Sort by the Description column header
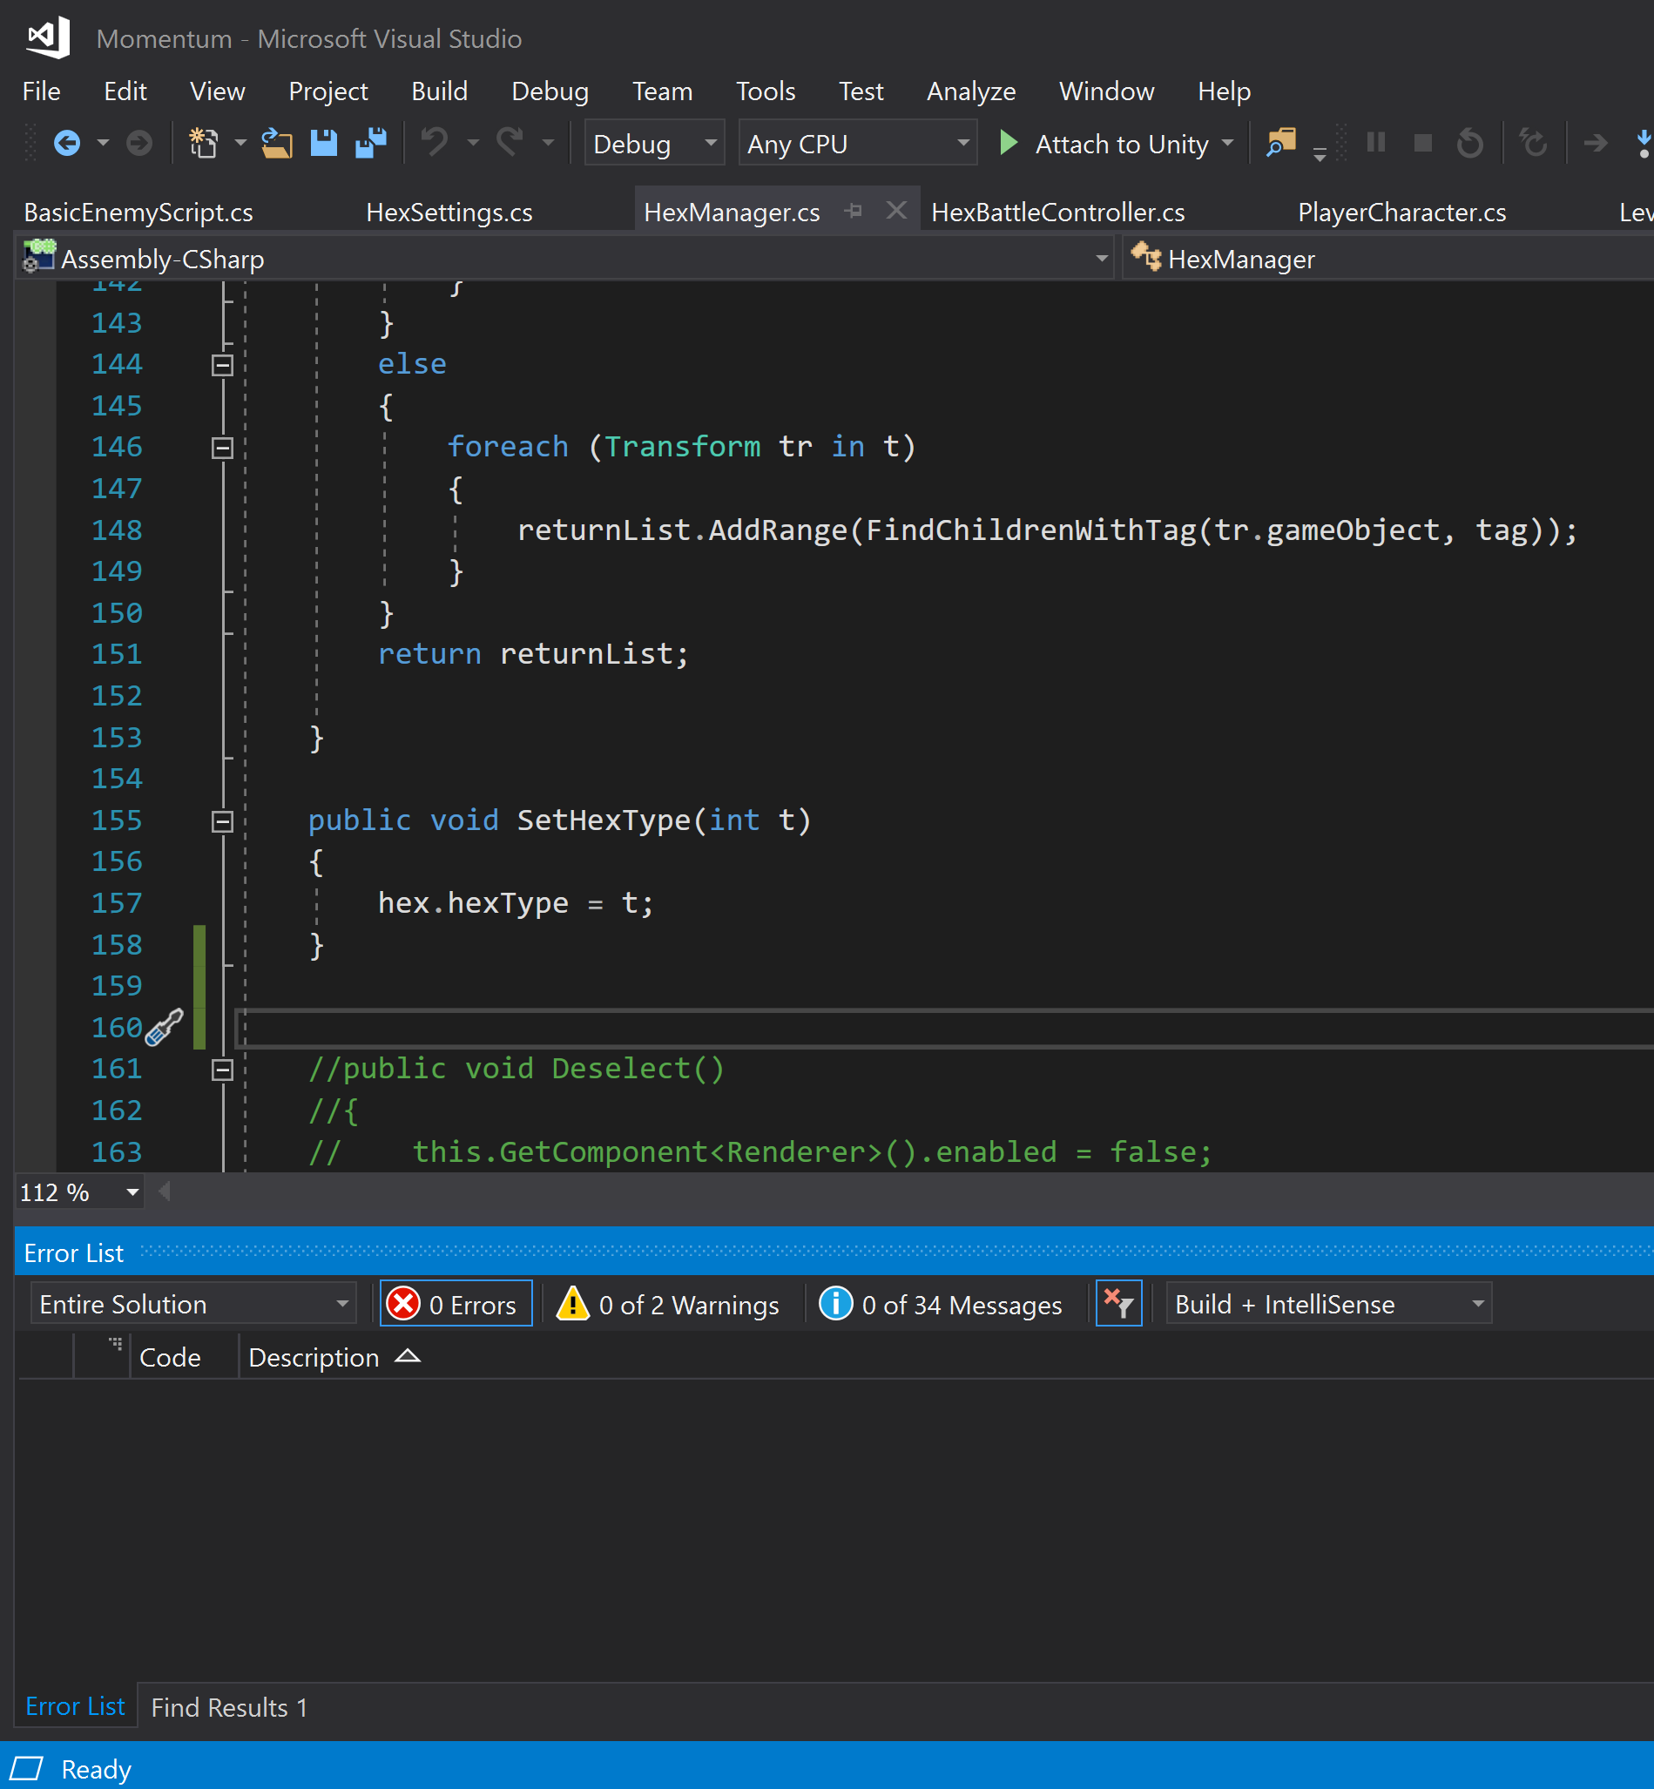 coord(333,1357)
